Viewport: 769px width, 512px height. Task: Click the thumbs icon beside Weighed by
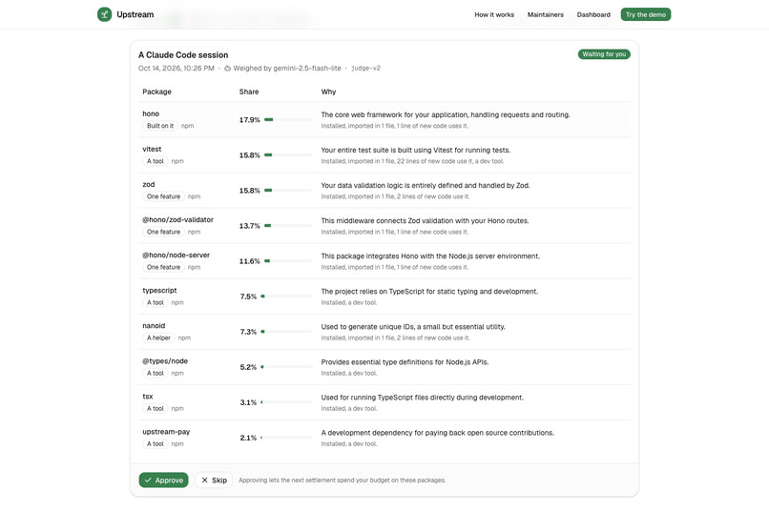click(228, 69)
